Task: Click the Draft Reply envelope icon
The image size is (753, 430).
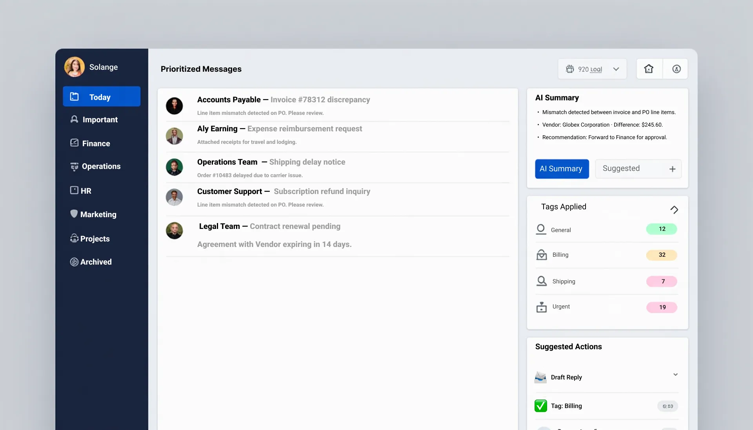Action: 540,377
